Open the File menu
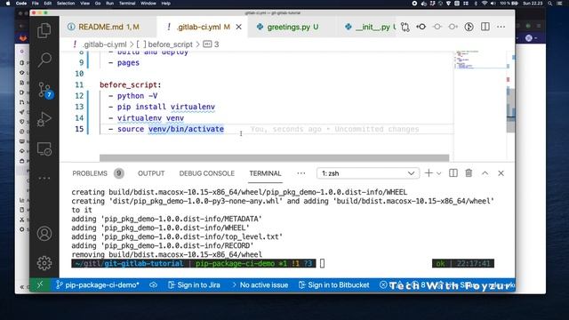This screenshot has height=320, width=569. click(x=36, y=4)
